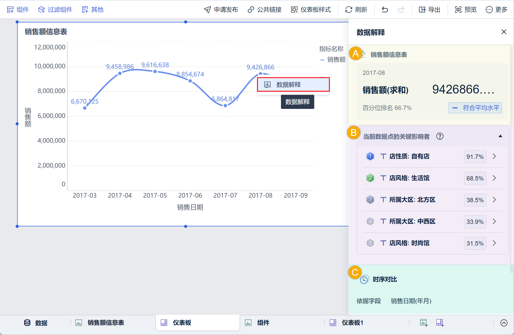Click the 销售额 legend color marker

322,60
